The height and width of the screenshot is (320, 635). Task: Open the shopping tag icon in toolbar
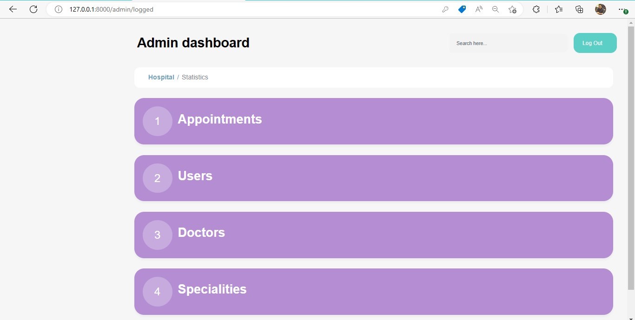pos(462,9)
